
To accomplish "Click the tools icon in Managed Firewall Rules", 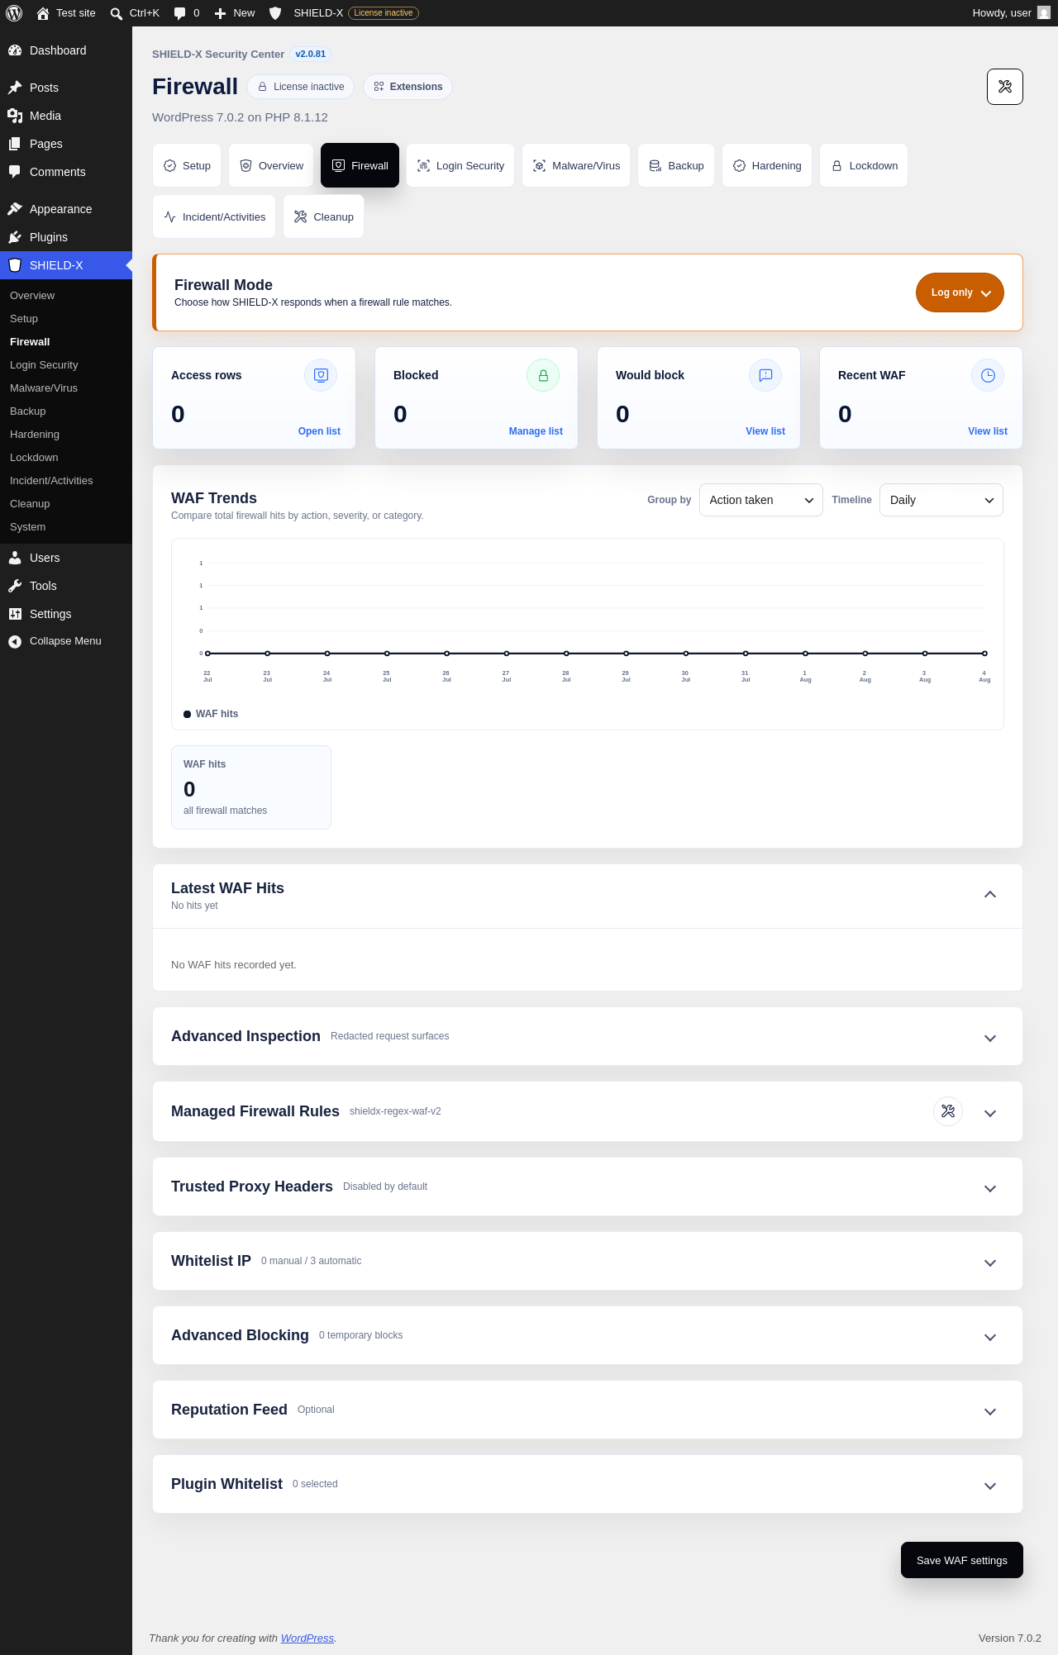I will 948,1111.
